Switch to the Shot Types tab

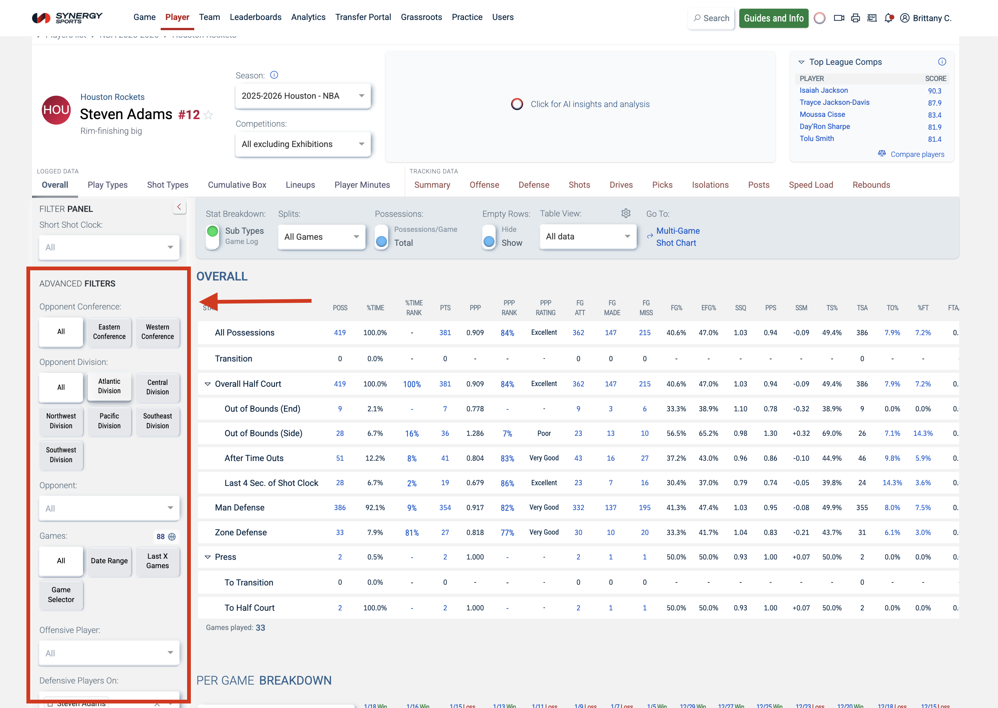click(168, 185)
